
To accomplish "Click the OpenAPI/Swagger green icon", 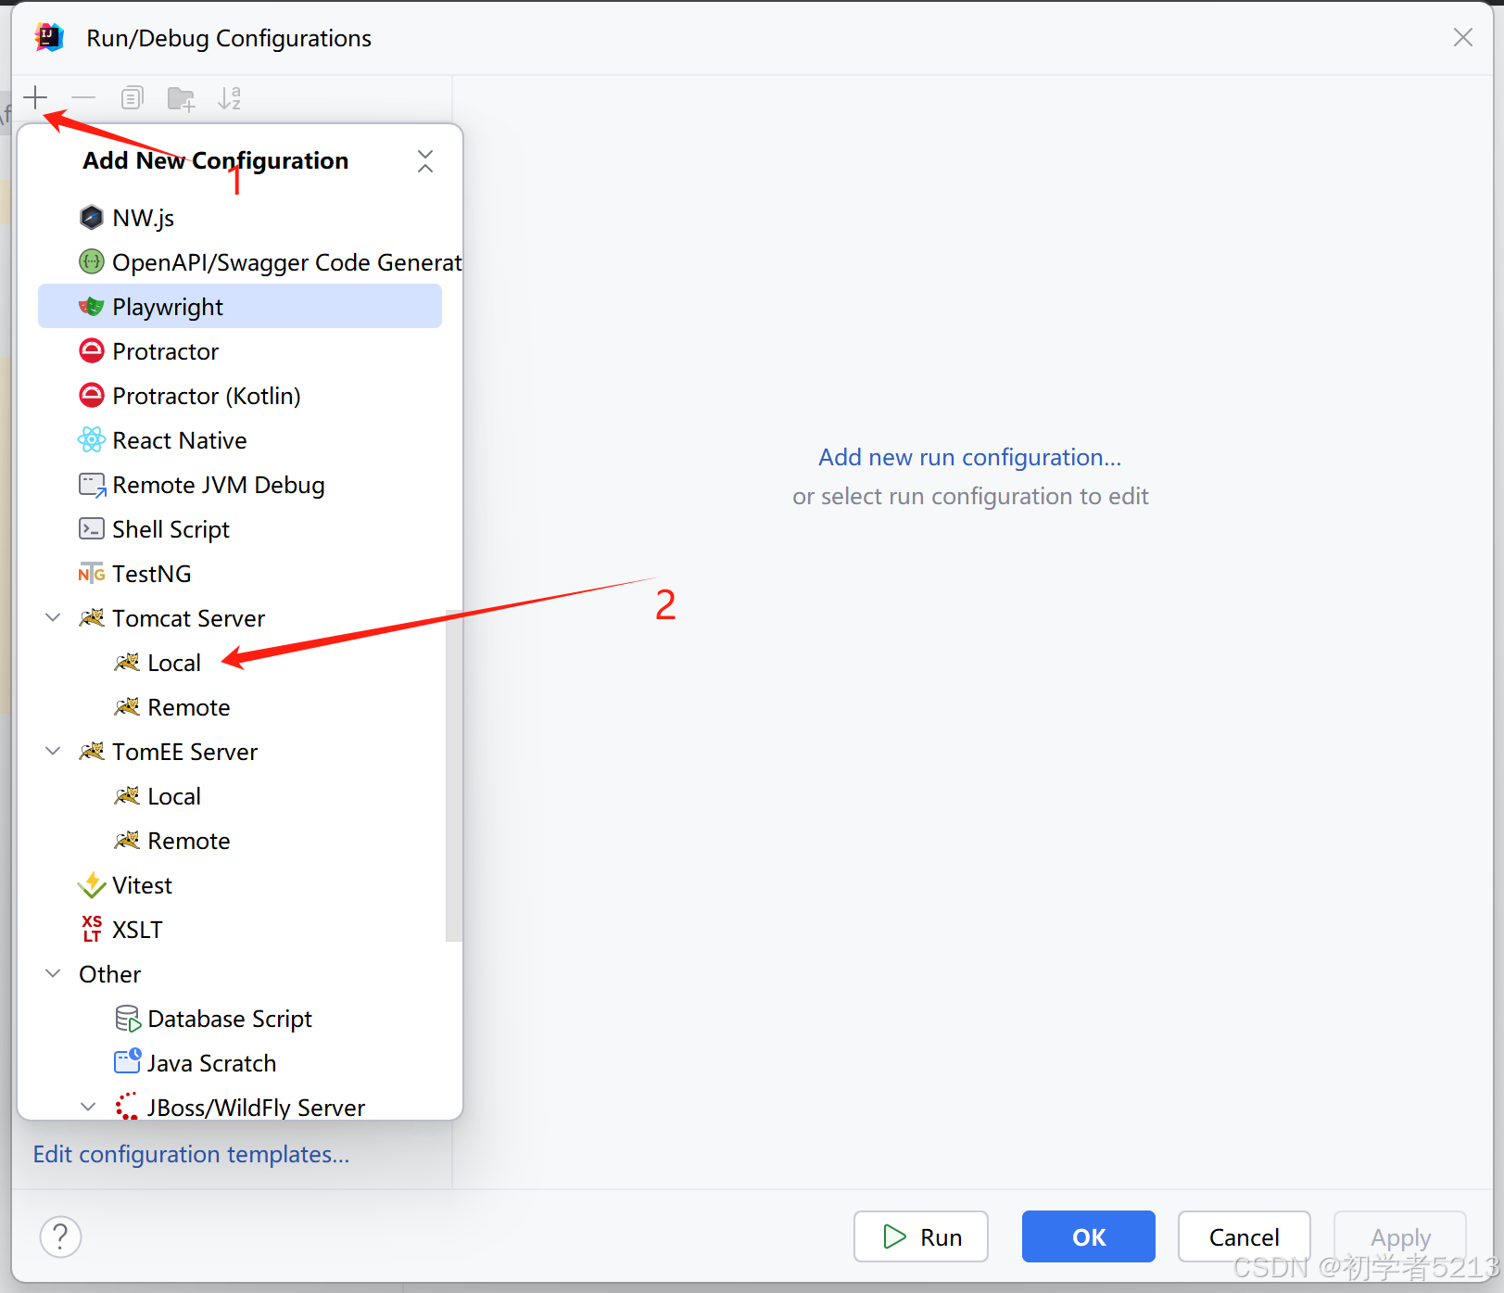I will [x=91, y=262].
